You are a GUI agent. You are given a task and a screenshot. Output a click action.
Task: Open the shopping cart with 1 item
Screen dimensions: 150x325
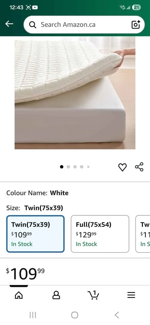click(x=93, y=295)
